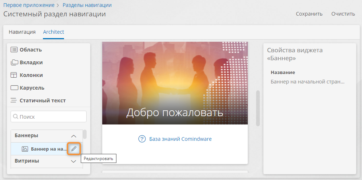Choose the Карусель widget icon
The width and height of the screenshot is (362, 180).
[14, 88]
